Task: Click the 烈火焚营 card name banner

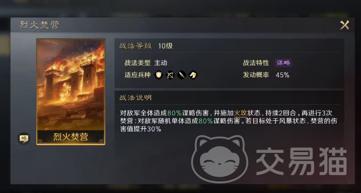Action: point(70,137)
